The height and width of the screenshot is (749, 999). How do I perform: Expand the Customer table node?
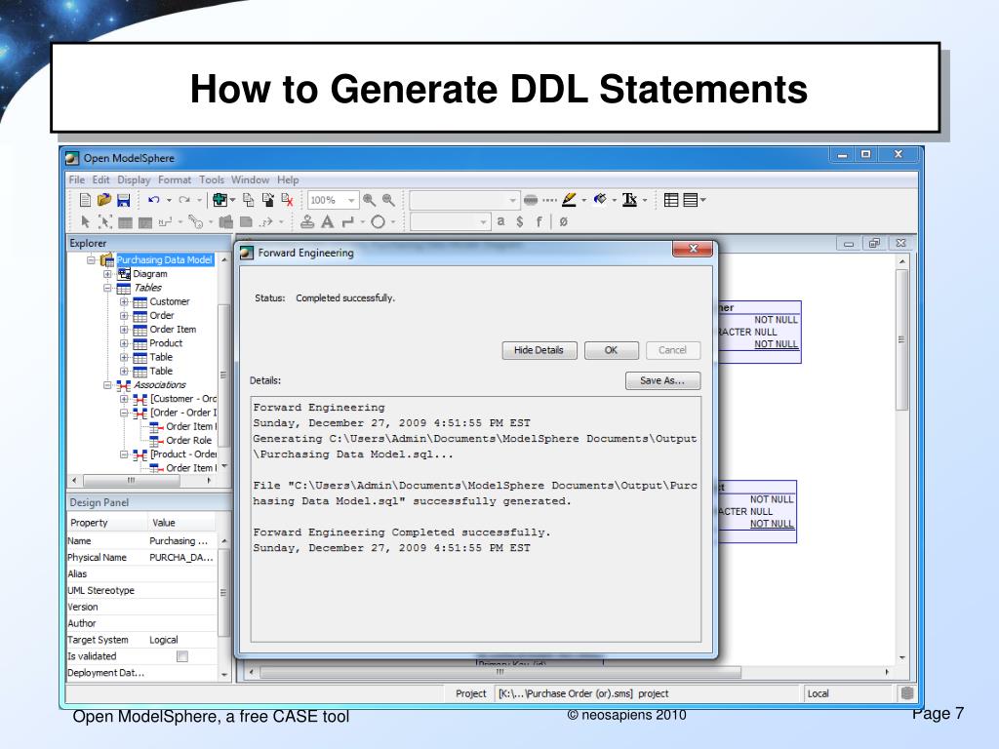pos(124,302)
